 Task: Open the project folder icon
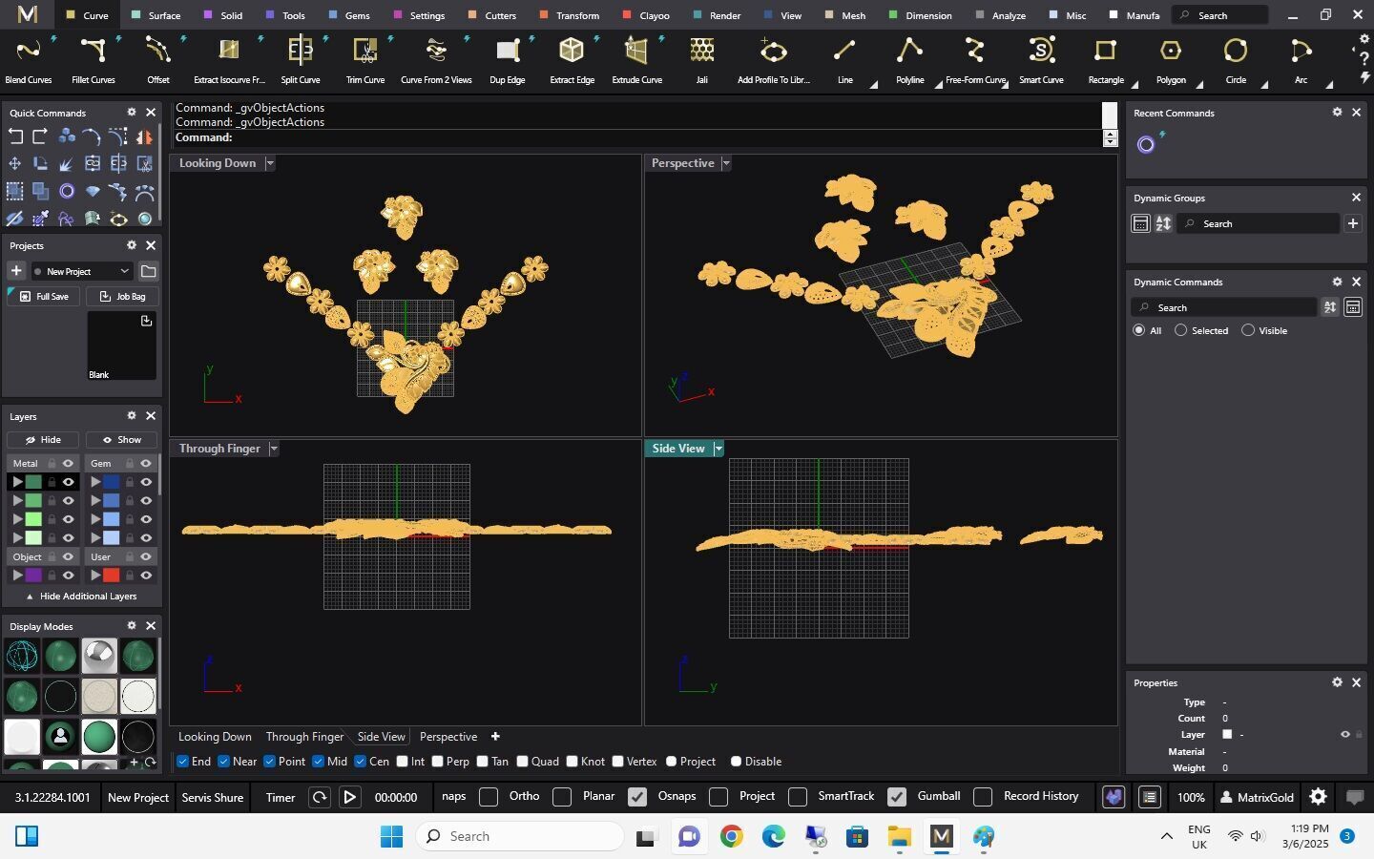pyautogui.click(x=148, y=271)
